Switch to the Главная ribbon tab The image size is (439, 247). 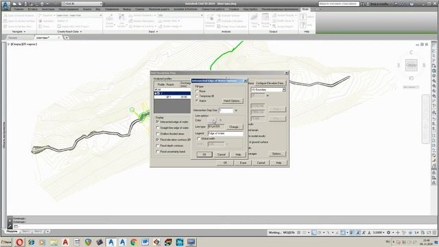point(19,9)
